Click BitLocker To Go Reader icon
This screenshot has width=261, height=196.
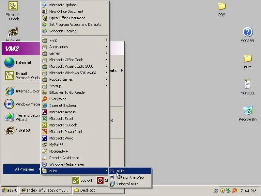pos(44,92)
